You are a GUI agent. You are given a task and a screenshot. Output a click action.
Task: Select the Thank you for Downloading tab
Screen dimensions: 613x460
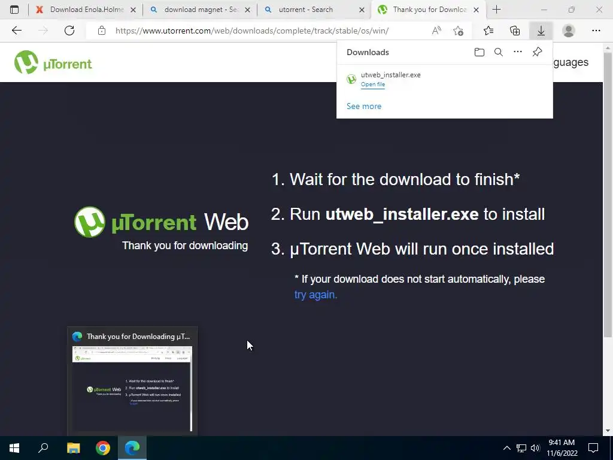429,10
